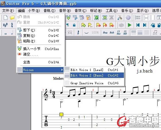Click the marker list flag with dots icon

click(90, 25)
